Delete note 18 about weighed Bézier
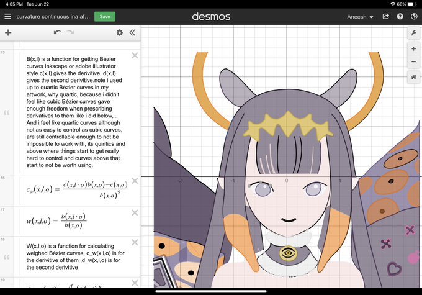The height and width of the screenshot is (295, 422). pos(135,242)
